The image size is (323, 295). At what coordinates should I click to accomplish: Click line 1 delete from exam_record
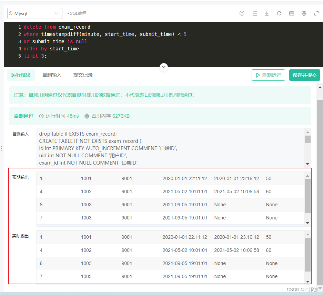pyautogui.click(x=57, y=27)
